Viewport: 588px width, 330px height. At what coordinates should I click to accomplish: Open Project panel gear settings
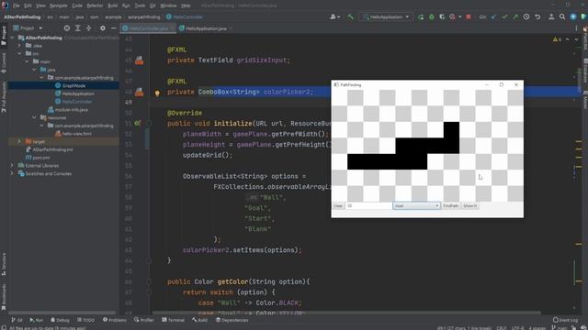pos(102,28)
